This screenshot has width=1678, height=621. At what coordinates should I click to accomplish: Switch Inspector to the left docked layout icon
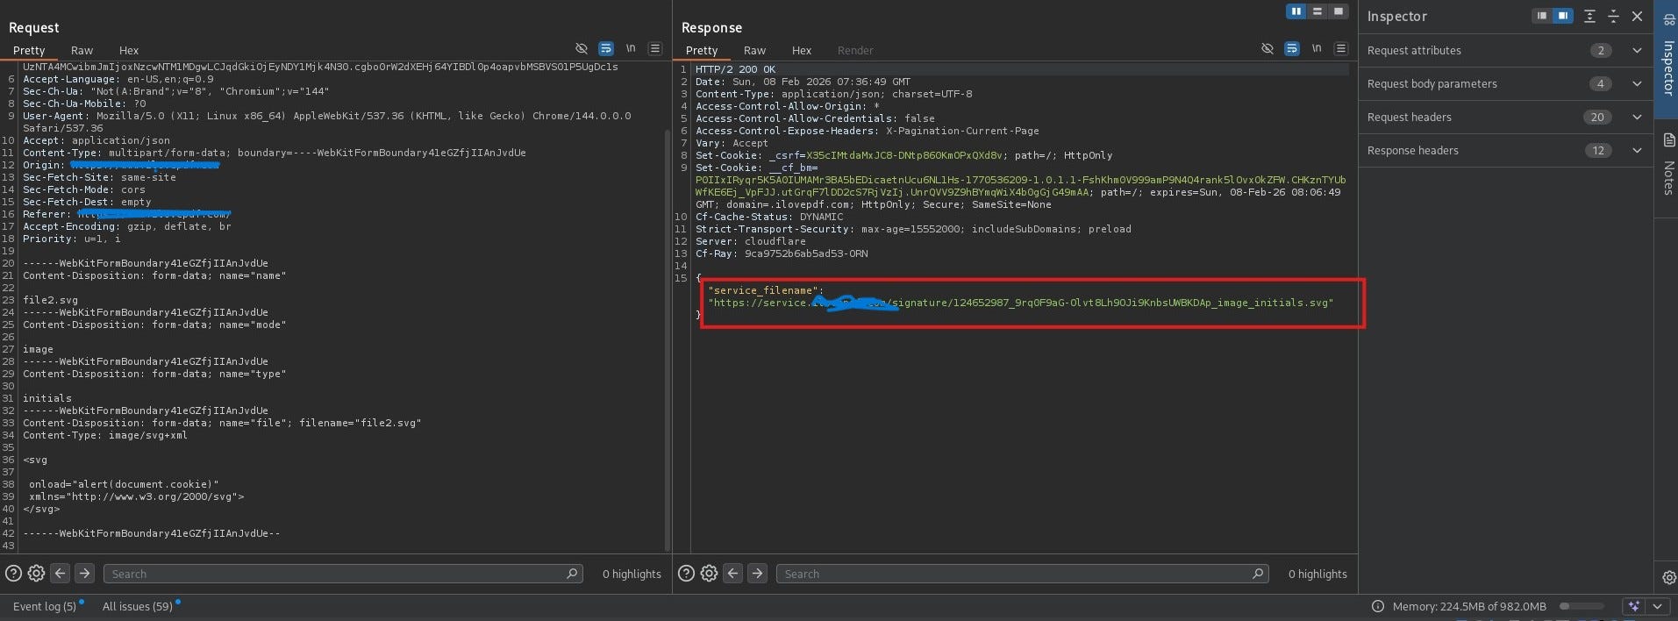point(1542,16)
